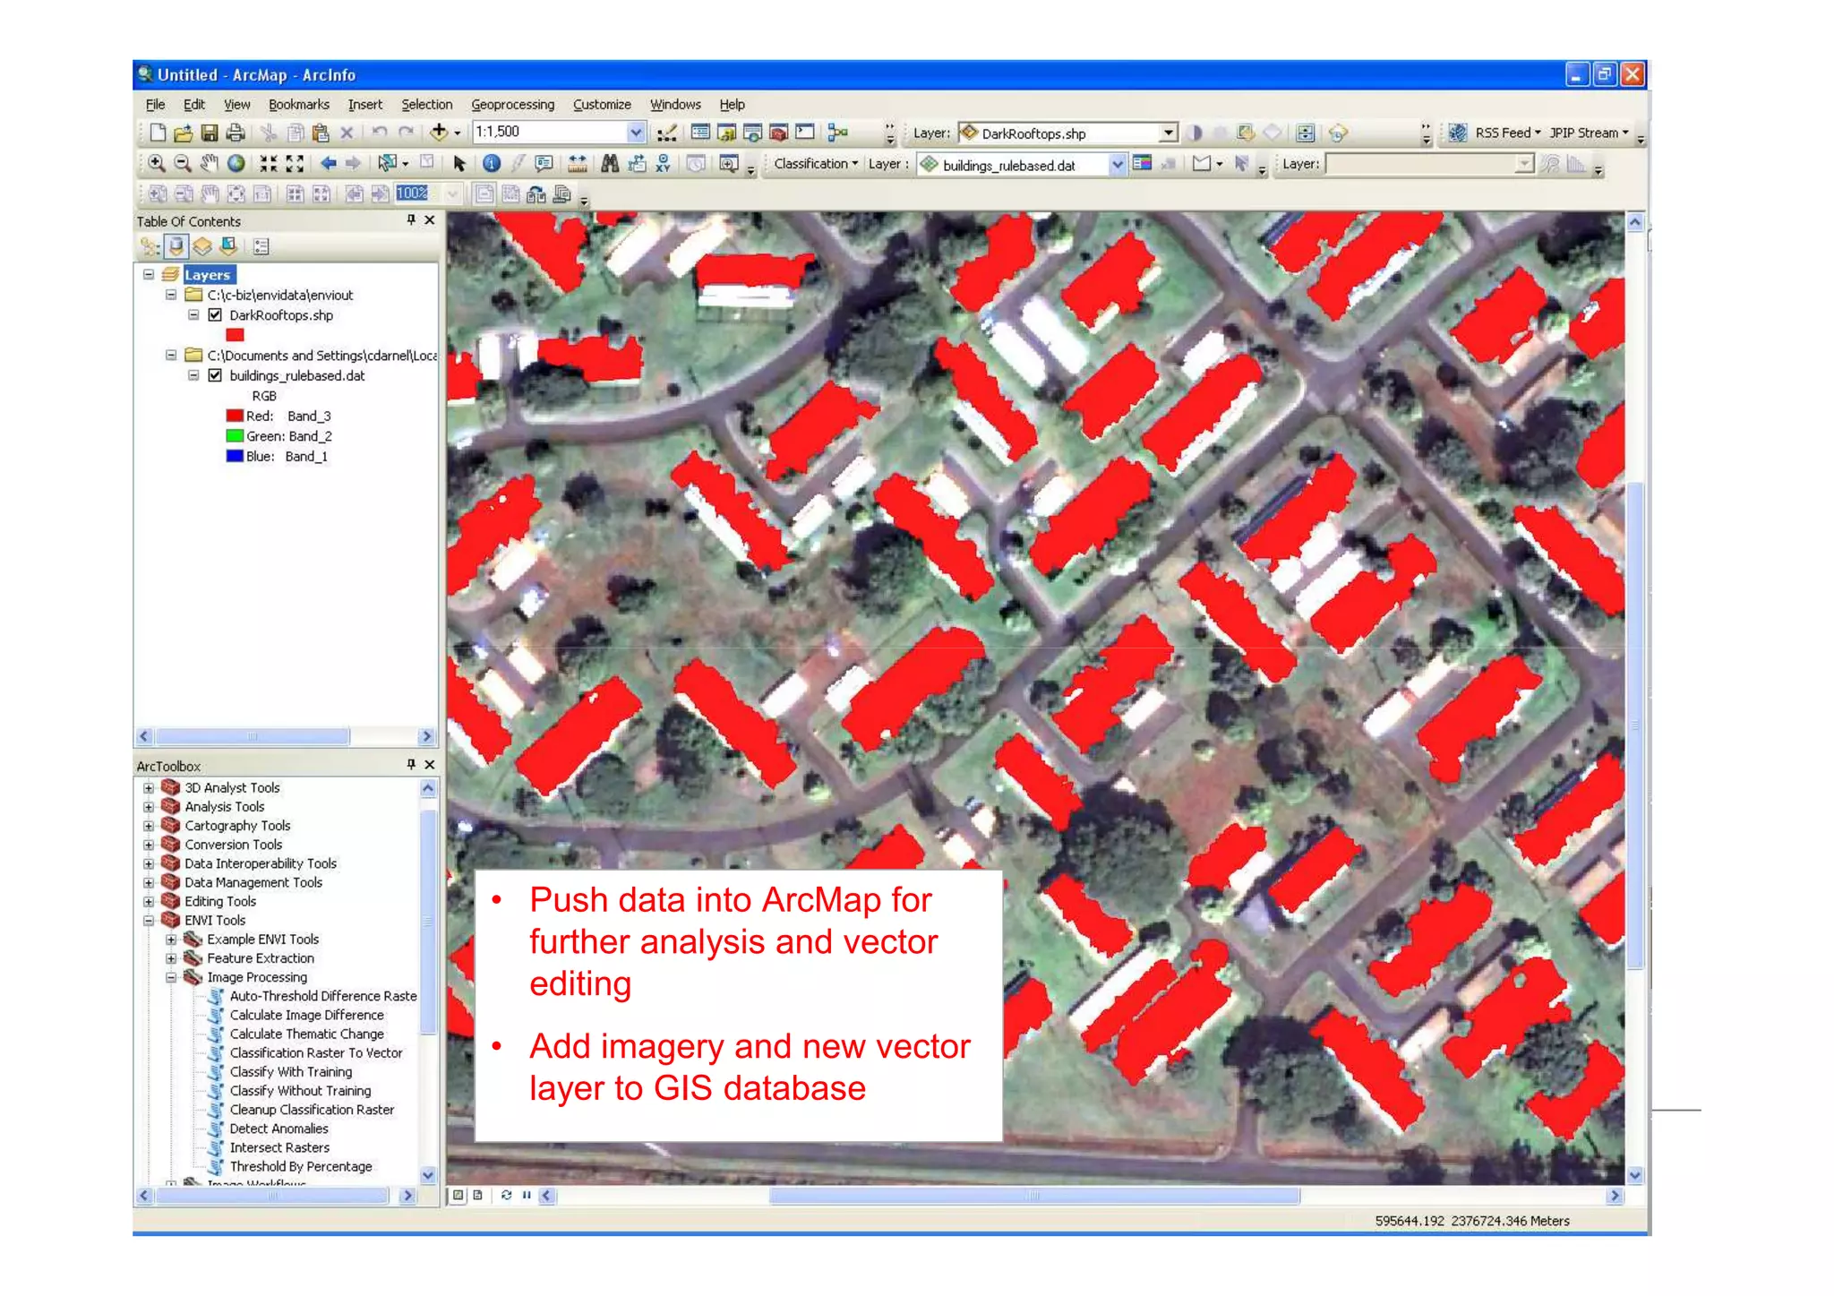Open the Table Of Contents window icon
The image size is (1834, 1296).
[700, 133]
